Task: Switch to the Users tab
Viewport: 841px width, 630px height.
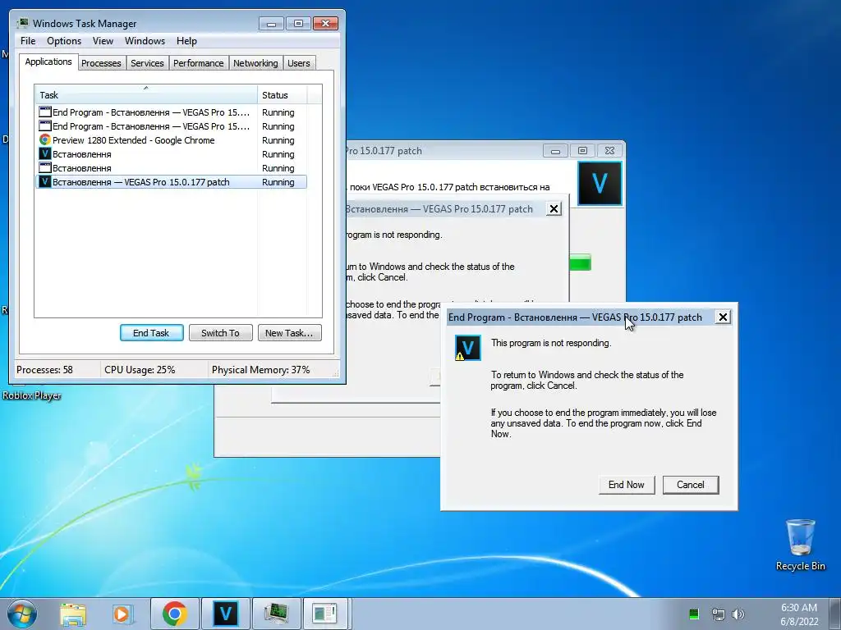Action: [299, 63]
